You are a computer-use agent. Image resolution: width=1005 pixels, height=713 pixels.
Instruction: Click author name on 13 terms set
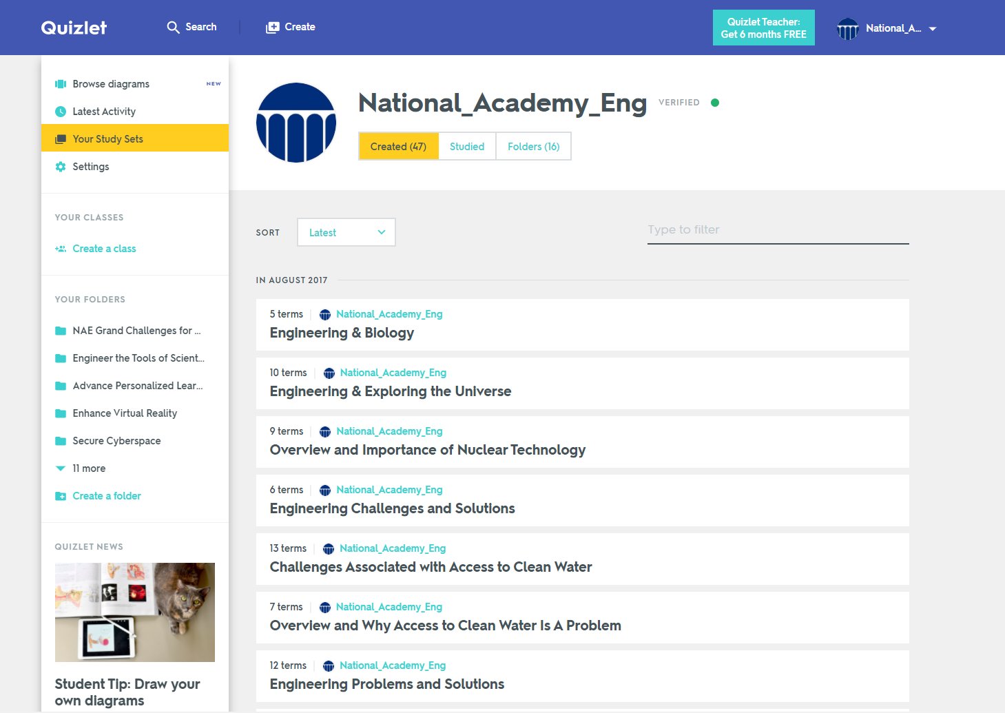(x=393, y=548)
